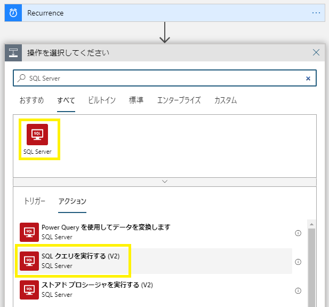Select the SQL Server connector tile

37,139
